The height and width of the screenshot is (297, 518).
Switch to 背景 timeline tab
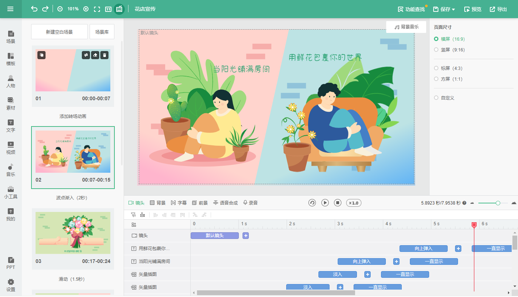(158, 203)
